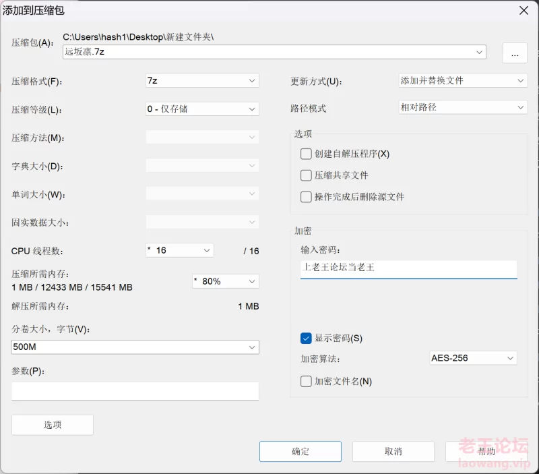Uncheck the 显示密码(S) checkbox

tap(306, 338)
